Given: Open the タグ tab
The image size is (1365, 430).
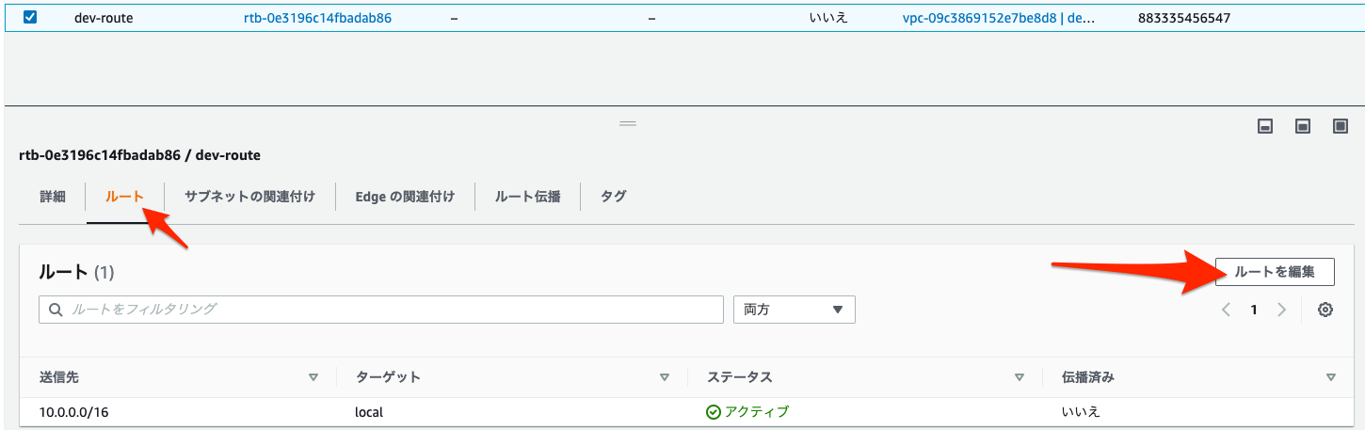Looking at the screenshot, I should 613,197.
